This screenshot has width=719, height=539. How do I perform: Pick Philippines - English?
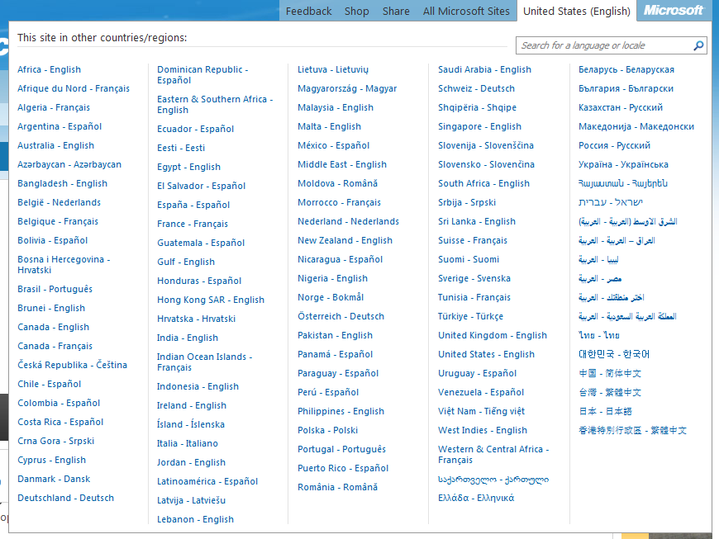[340, 411]
